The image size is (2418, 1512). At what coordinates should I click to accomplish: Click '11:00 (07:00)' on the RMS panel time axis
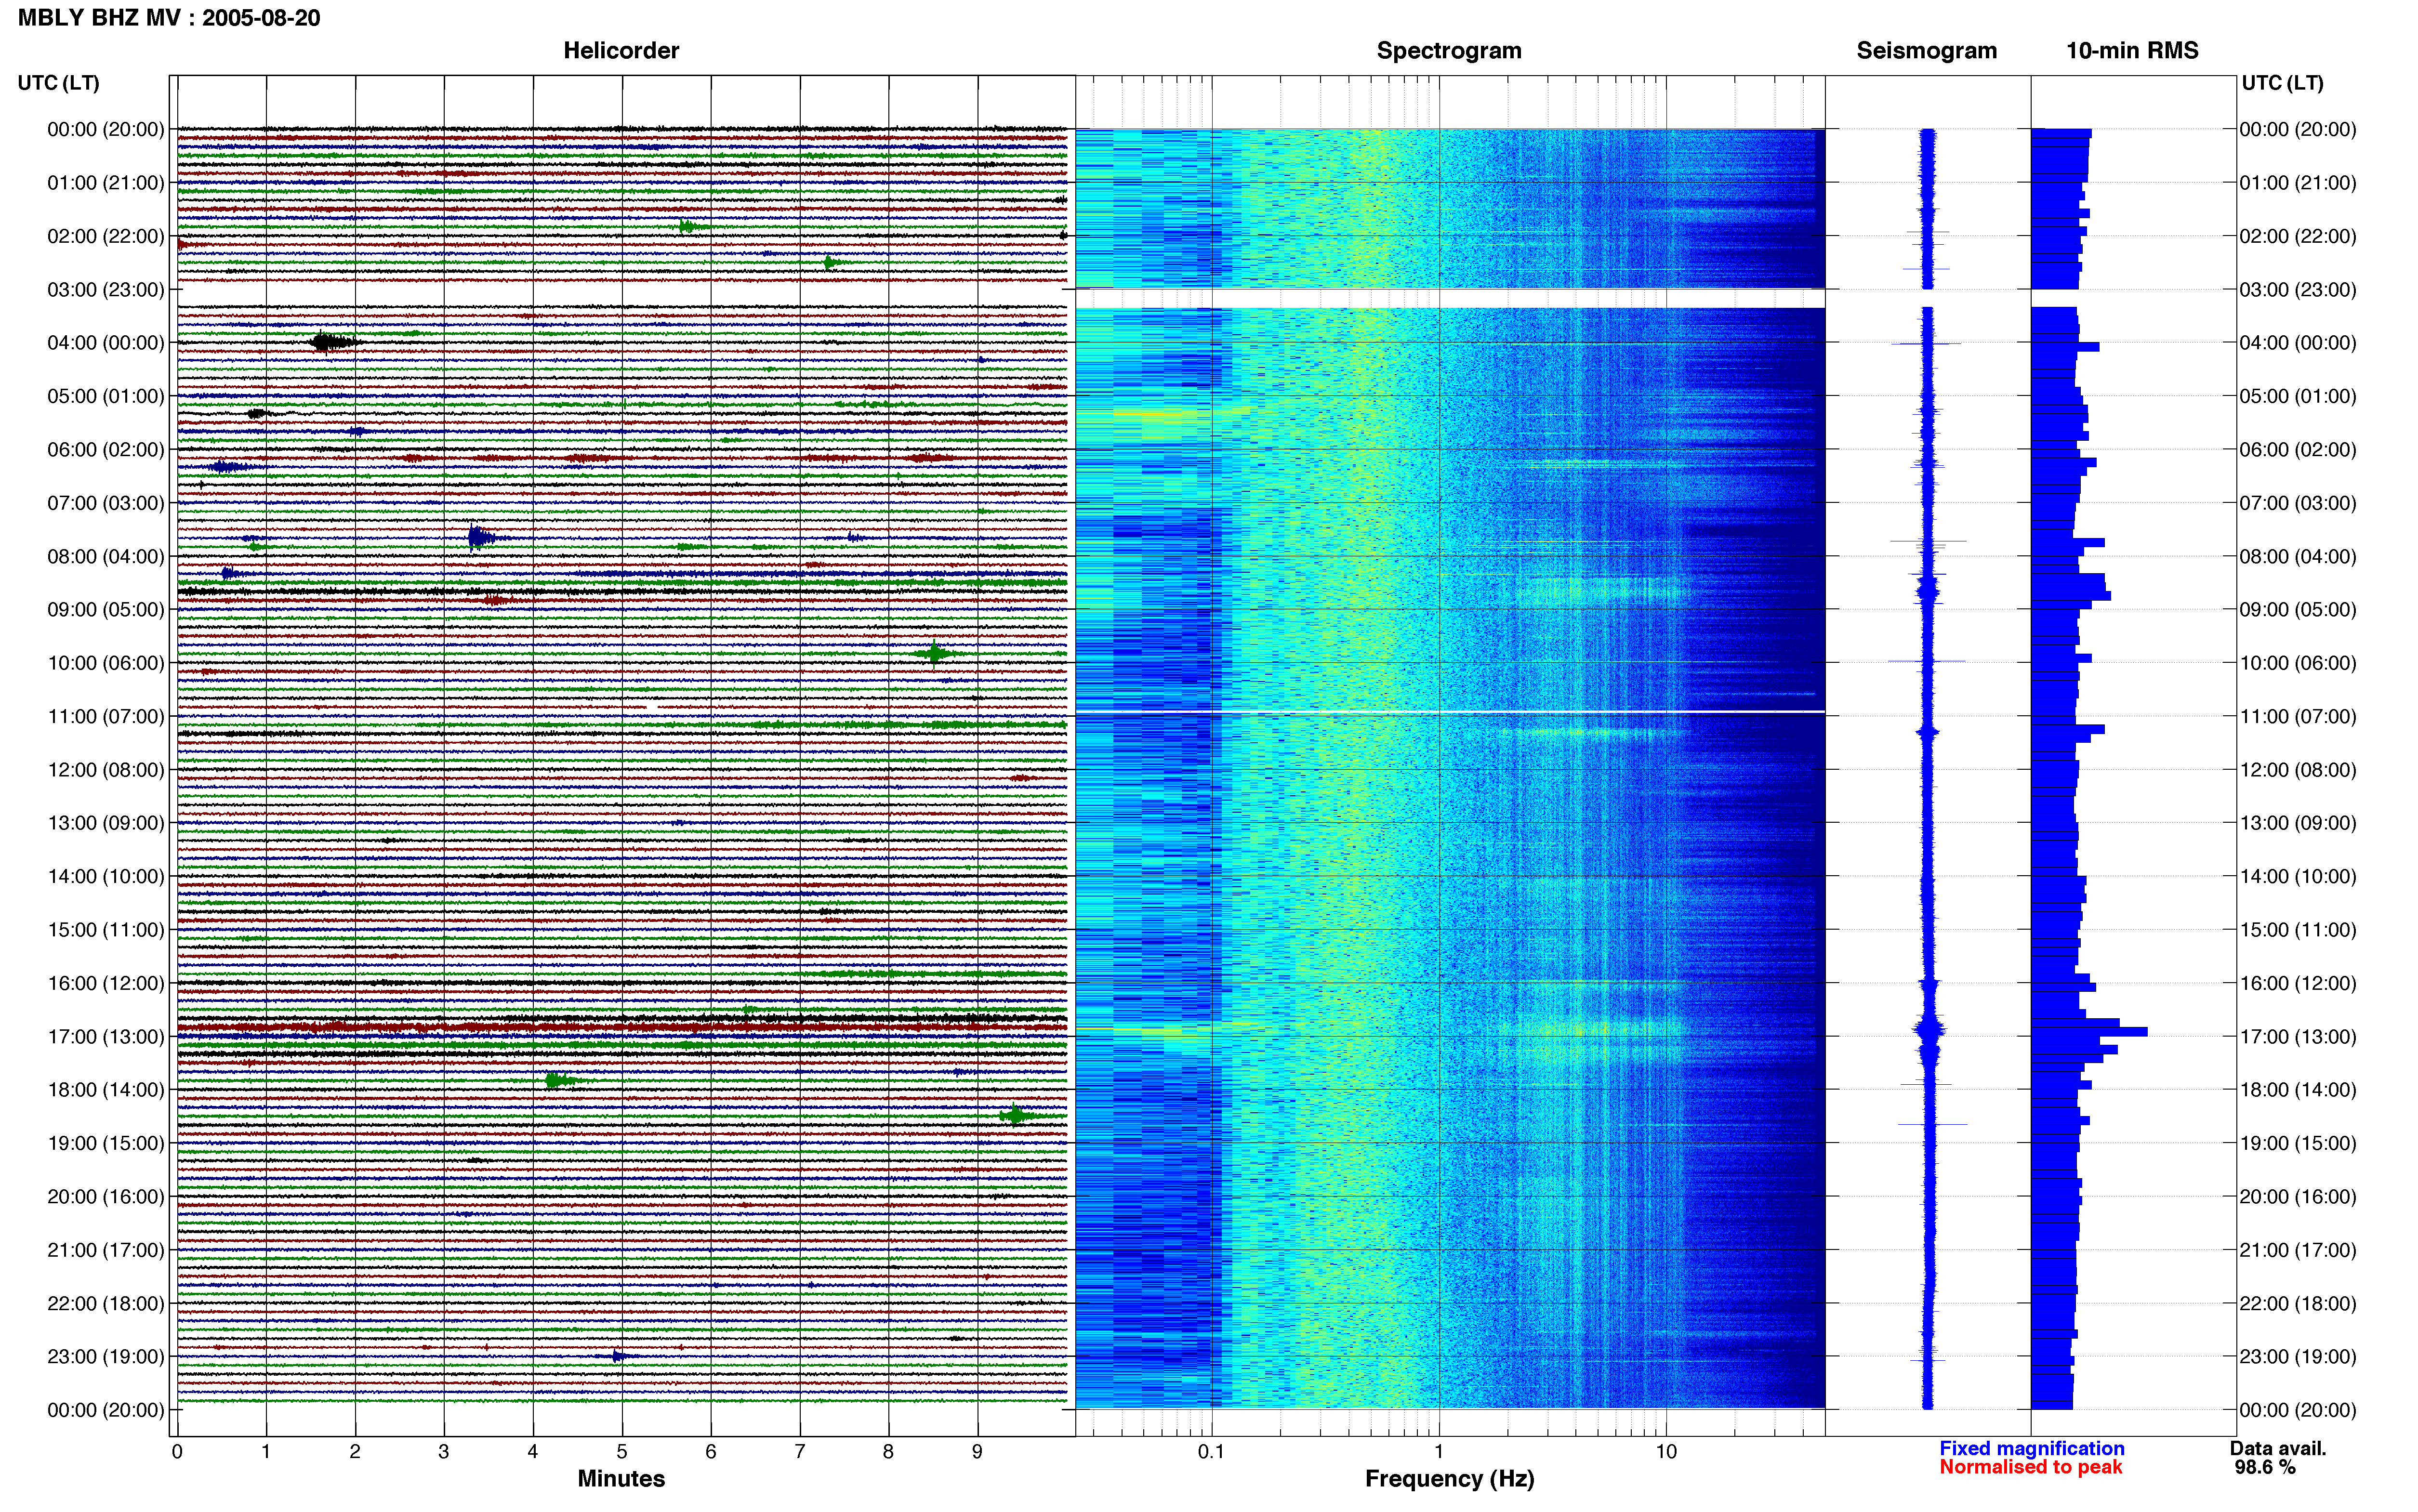pos(2298,717)
